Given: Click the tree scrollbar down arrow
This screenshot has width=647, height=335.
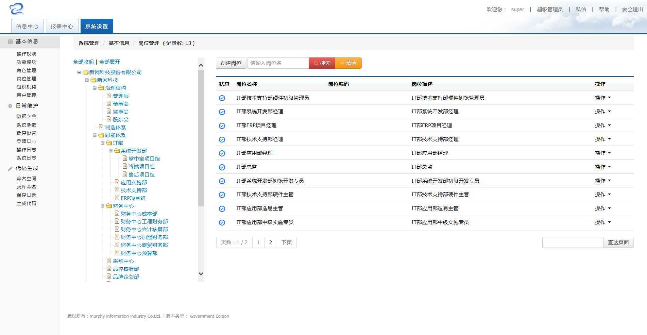Looking at the screenshot, I should point(201,273).
